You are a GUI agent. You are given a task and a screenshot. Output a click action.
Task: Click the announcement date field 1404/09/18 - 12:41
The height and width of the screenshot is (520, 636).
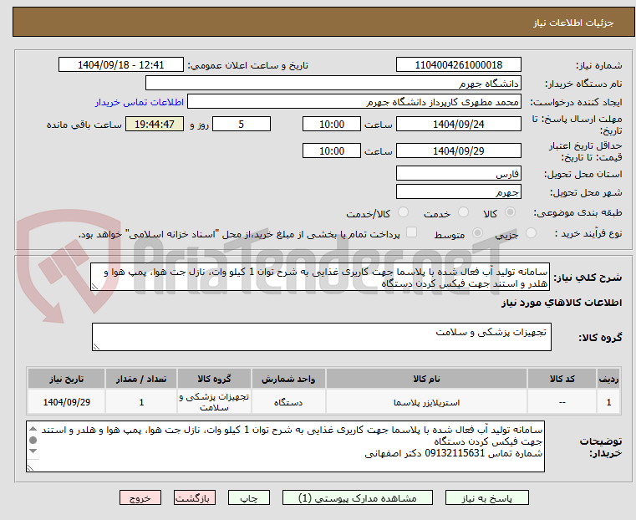[x=121, y=65]
